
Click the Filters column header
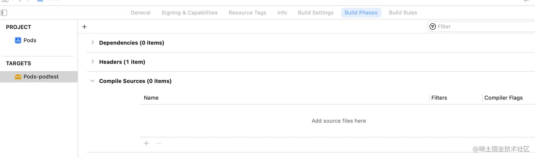click(439, 98)
